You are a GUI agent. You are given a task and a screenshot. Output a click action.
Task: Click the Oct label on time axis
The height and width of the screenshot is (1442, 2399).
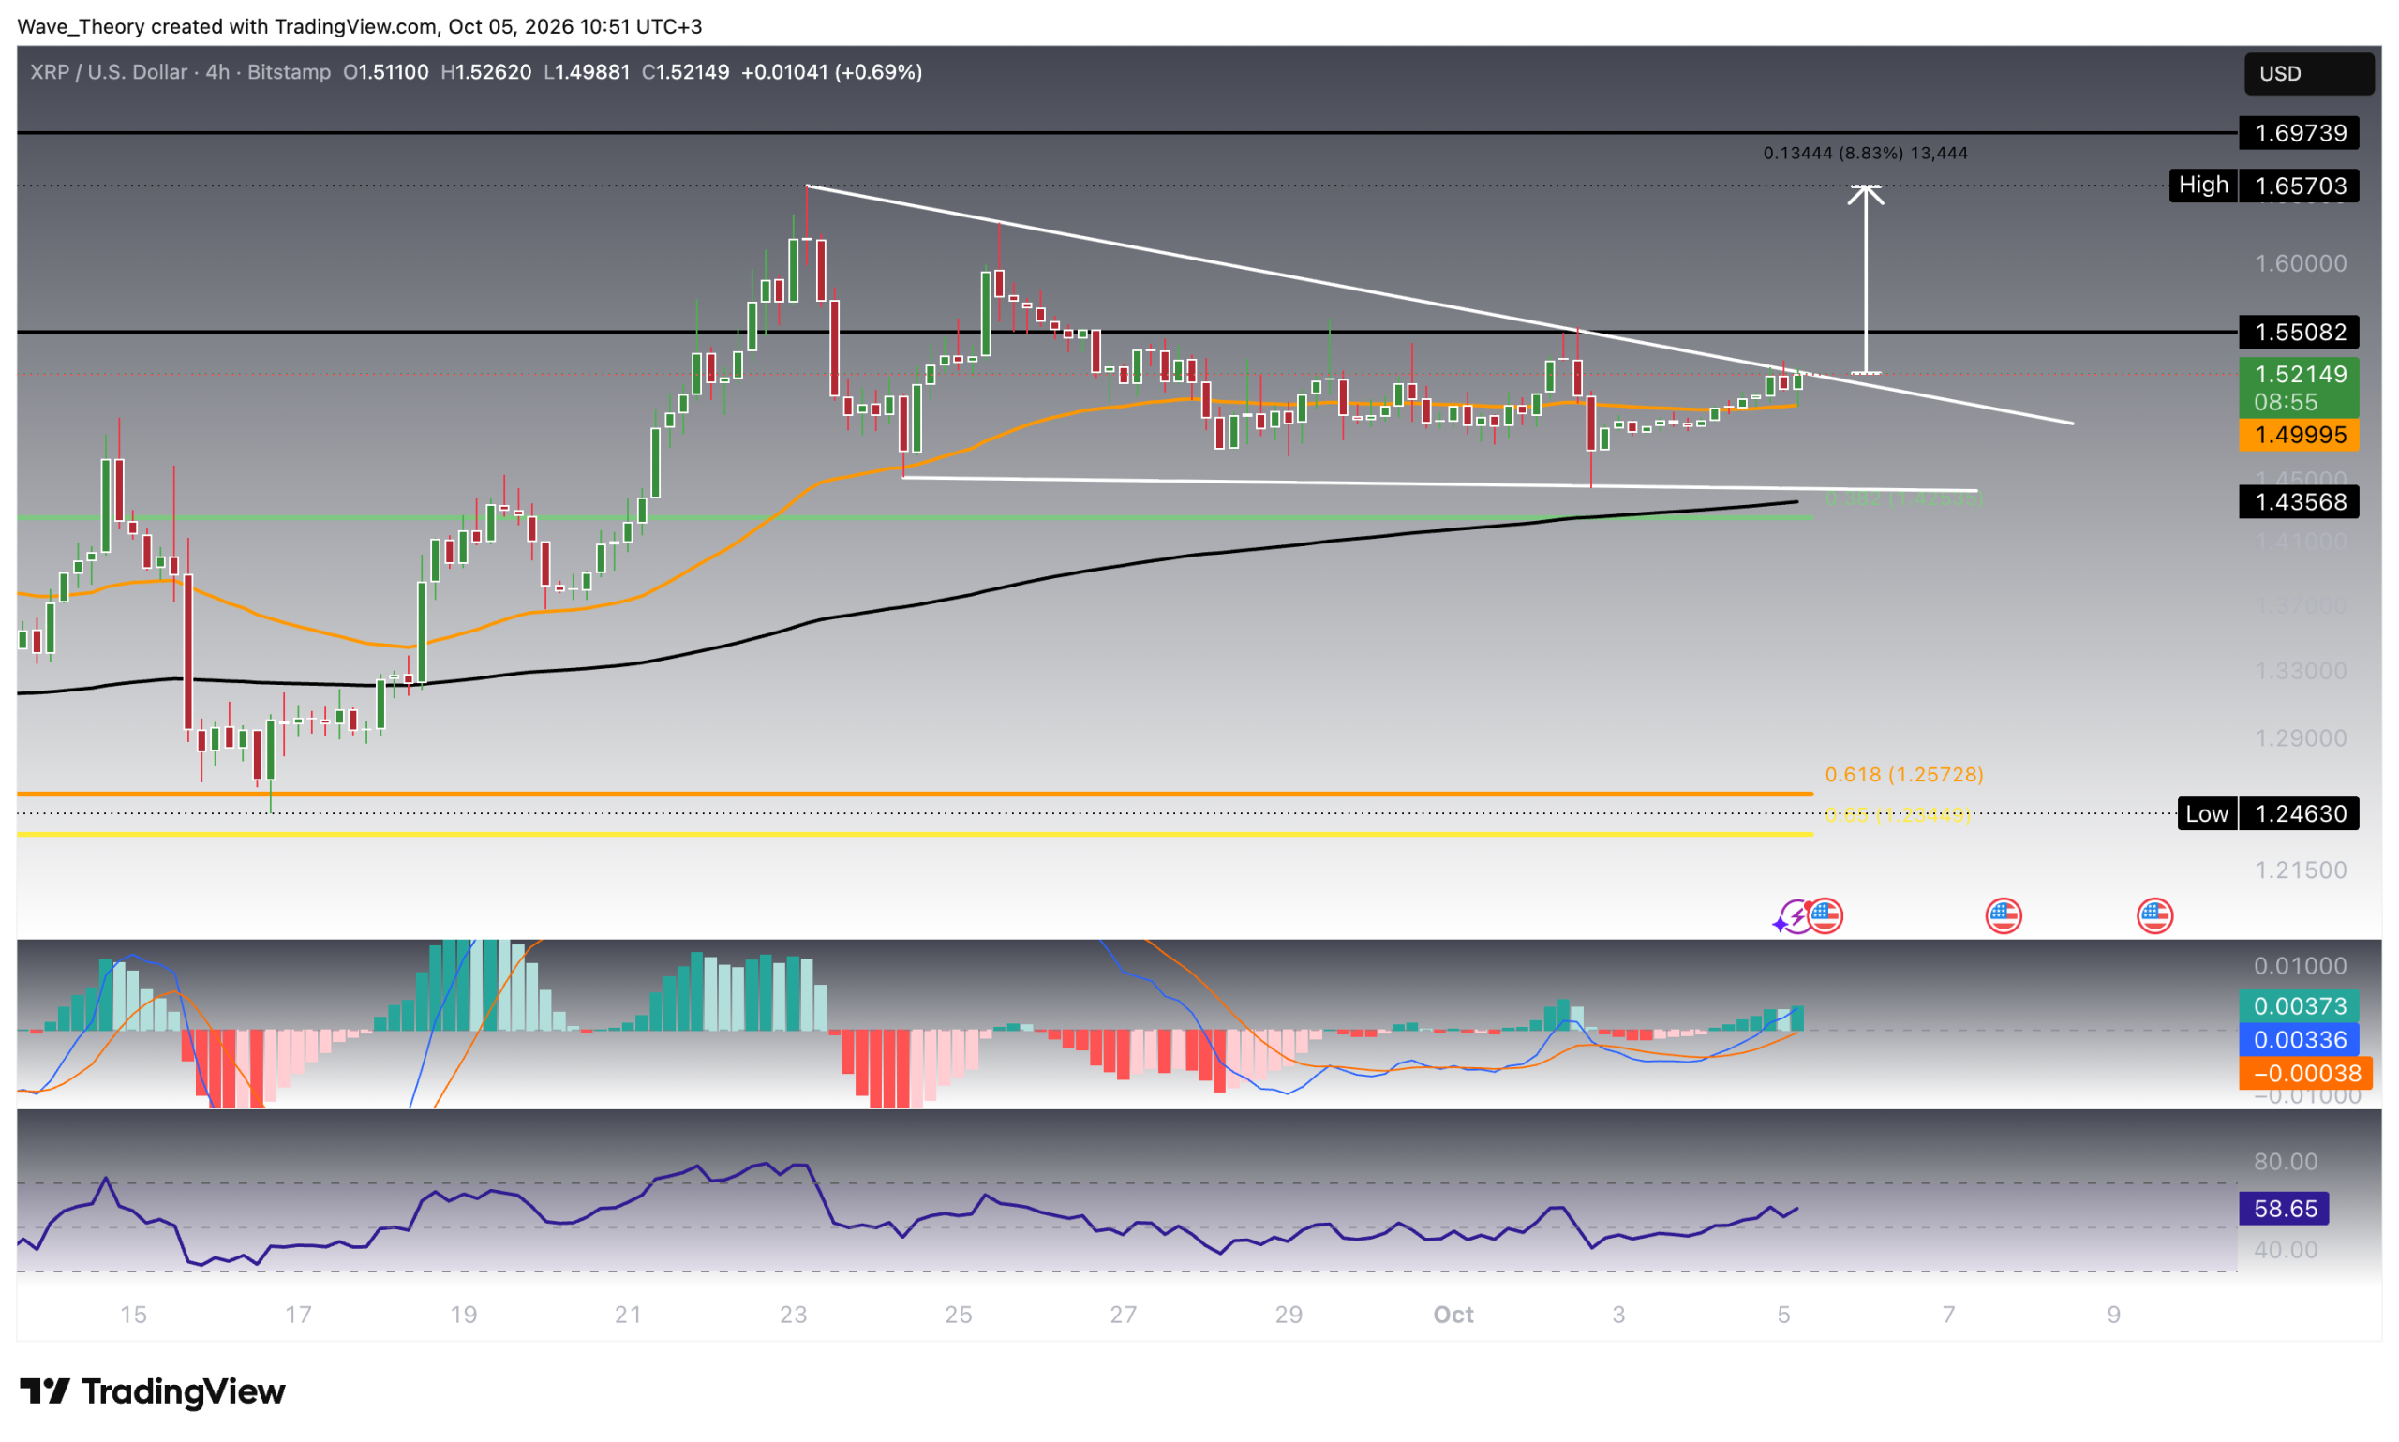pyautogui.click(x=1453, y=1315)
